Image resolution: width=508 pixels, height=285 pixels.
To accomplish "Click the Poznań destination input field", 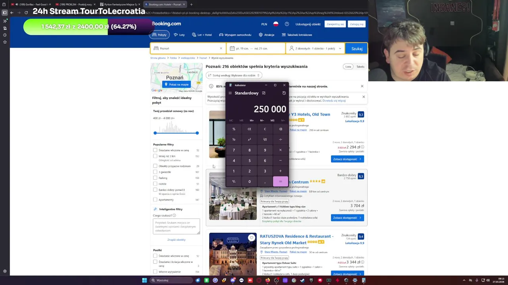I will pos(188,48).
